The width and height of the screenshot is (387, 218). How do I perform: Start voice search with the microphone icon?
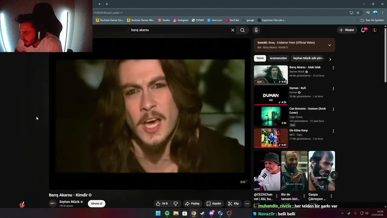click(256, 30)
